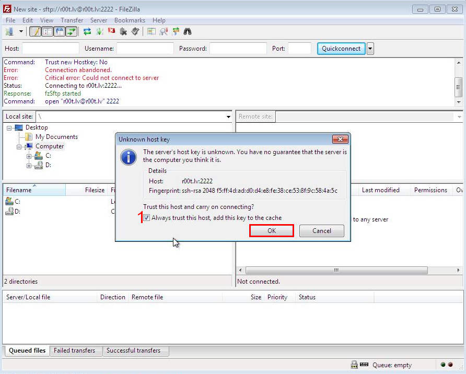
Task: Uncheck 'Always trust this host' checkbox
Action: [147, 218]
